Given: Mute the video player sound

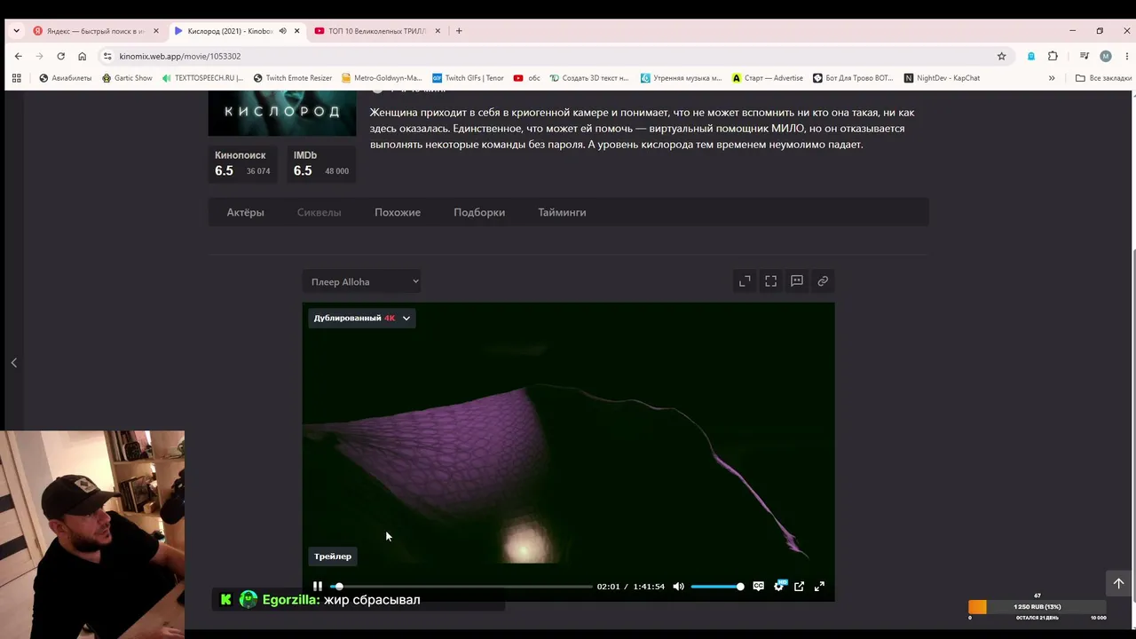Looking at the screenshot, I should pyautogui.click(x=678, y=586).
